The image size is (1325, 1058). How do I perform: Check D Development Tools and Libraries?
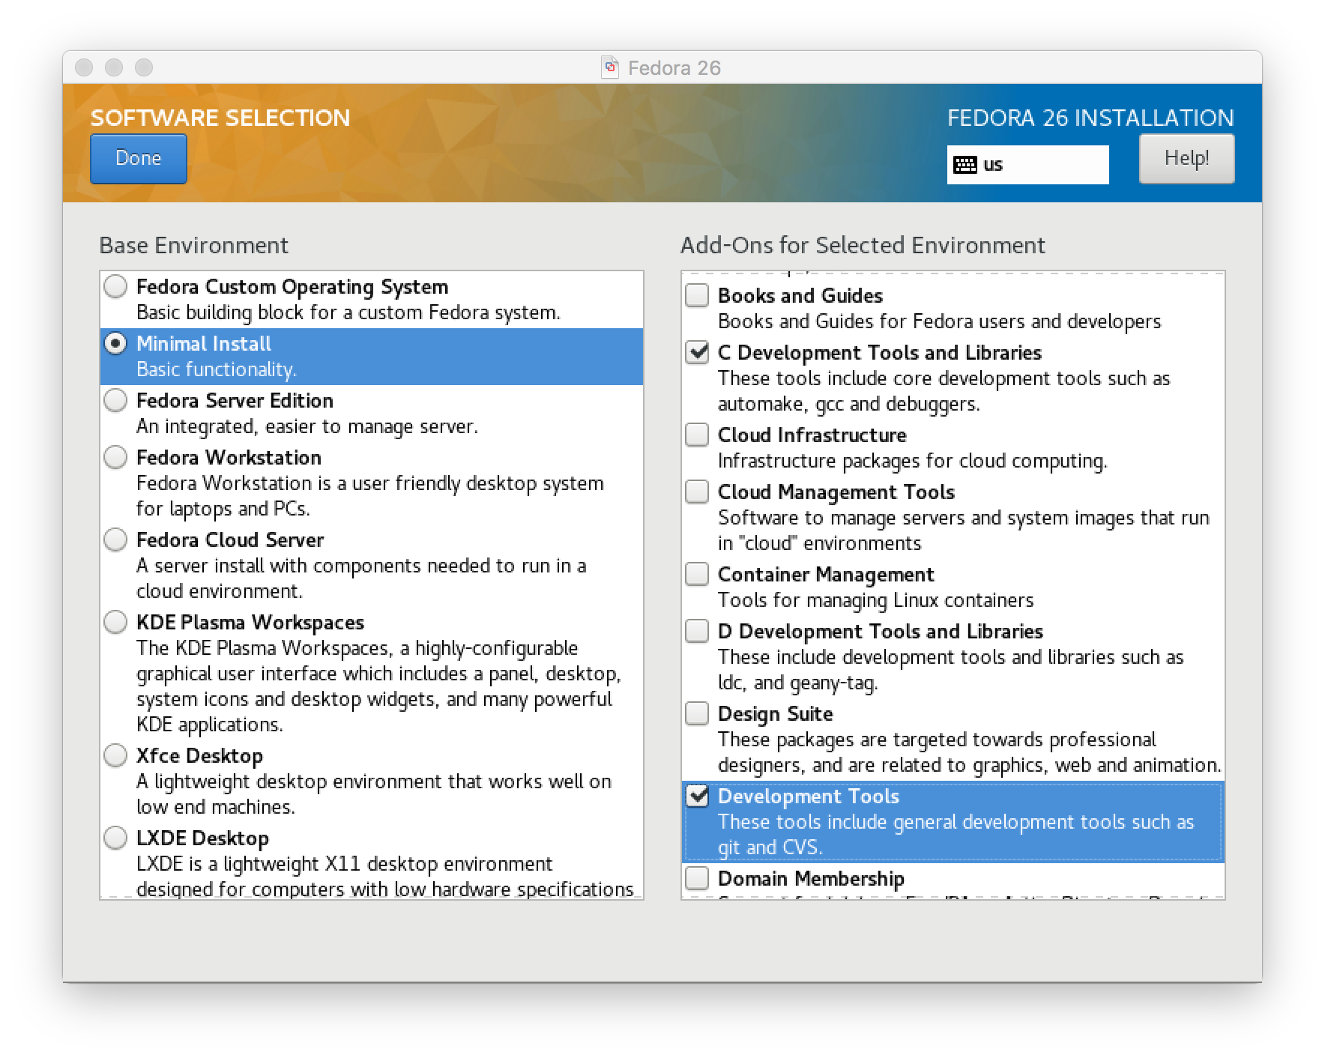pyautogui.click(x=697, y=631)
